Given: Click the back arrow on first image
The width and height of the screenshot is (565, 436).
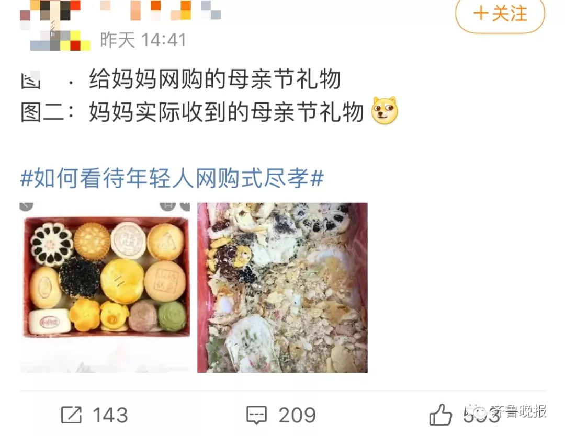Looking at the screenshot, I should pyautogui.click(x=26, y=205).
